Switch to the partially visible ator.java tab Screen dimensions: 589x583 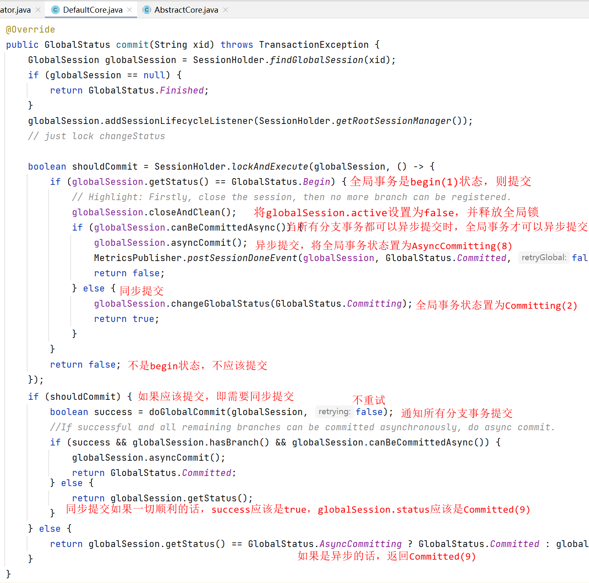pyautogui.click(x=15, y=10)
